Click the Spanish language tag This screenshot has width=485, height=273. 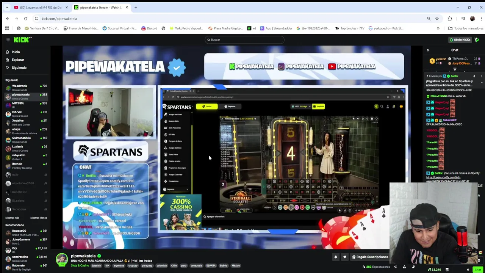point(96,266)
